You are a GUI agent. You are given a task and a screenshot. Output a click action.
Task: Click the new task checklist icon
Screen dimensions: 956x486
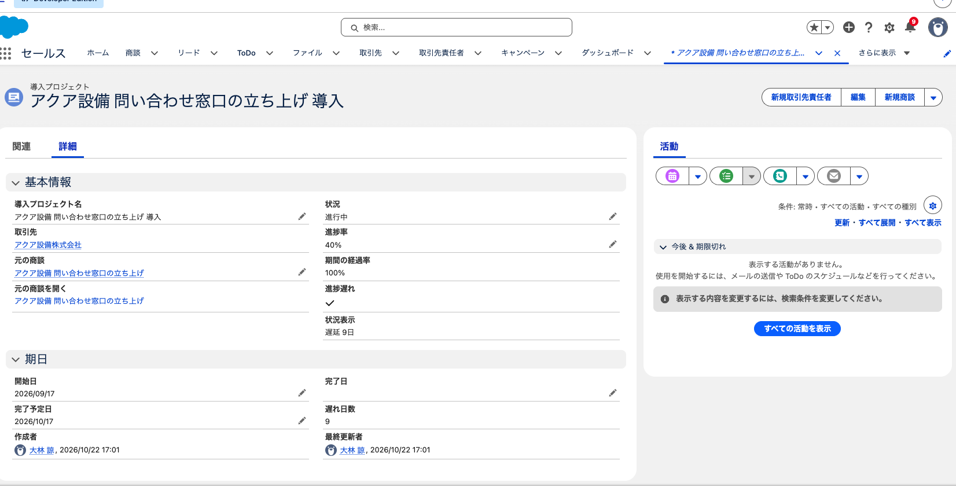click(726, 176)
